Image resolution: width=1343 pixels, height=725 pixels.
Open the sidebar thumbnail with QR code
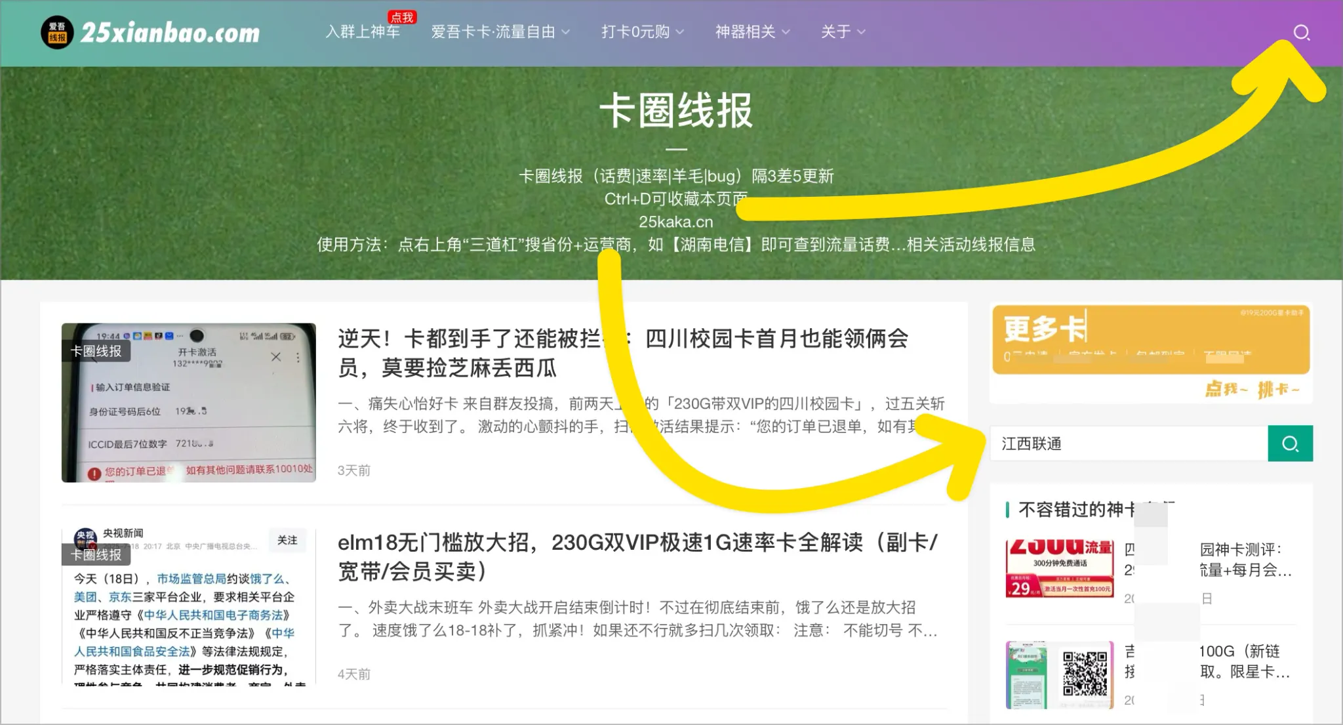click(1060, 674)
